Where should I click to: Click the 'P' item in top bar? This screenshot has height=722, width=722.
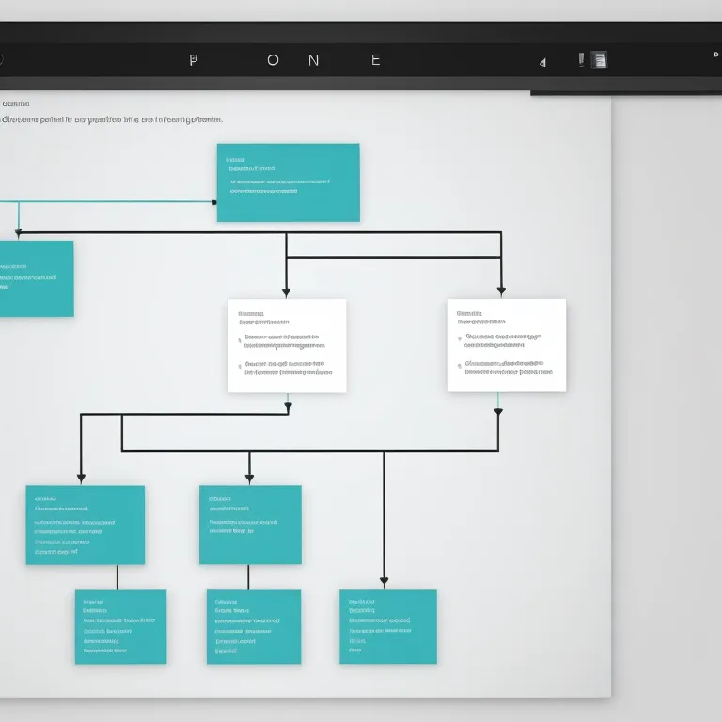pos(194,60)
